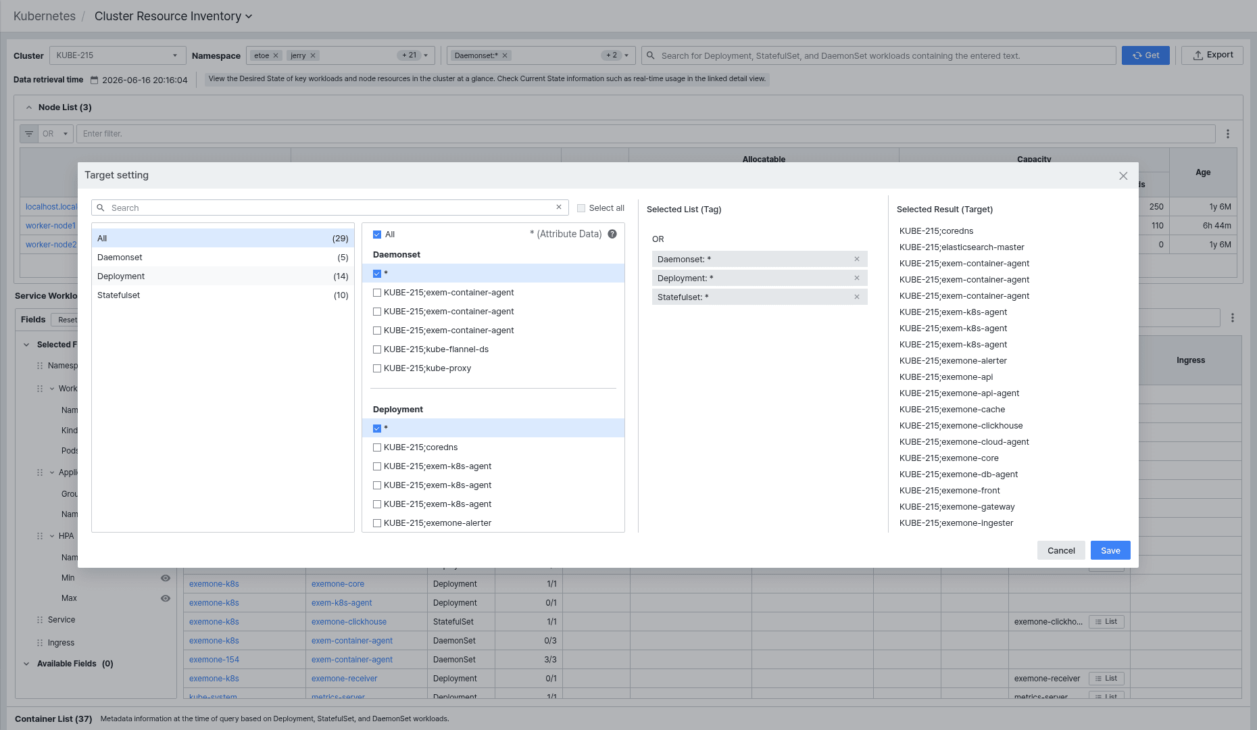Viewport: 1257px width, 730px height.
Task: Check the Select all checkbox
Action: (x=581, y=208)
